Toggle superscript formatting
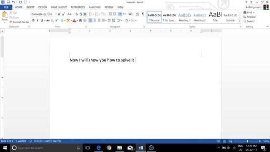 coord(57,20)
